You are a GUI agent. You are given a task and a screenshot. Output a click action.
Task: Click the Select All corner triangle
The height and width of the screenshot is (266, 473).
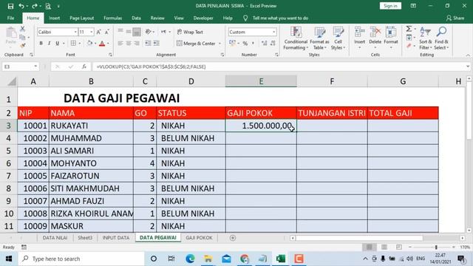pos(12,81)
